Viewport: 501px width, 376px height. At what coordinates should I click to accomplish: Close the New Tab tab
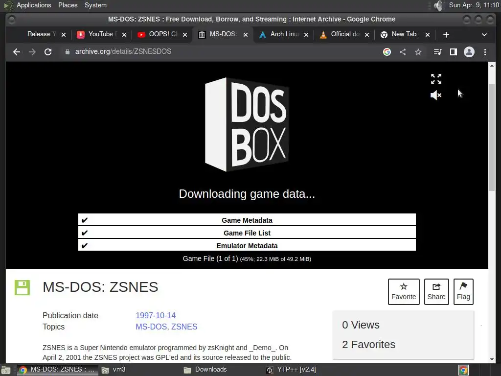[428, 35]
